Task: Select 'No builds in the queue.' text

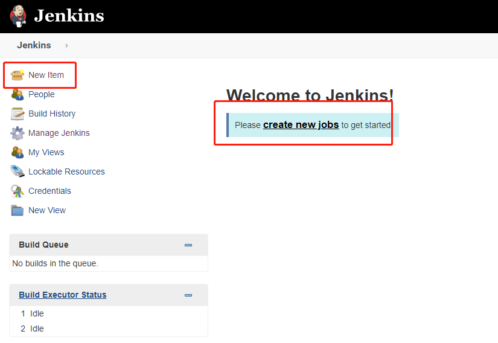Action: (56, 264)
